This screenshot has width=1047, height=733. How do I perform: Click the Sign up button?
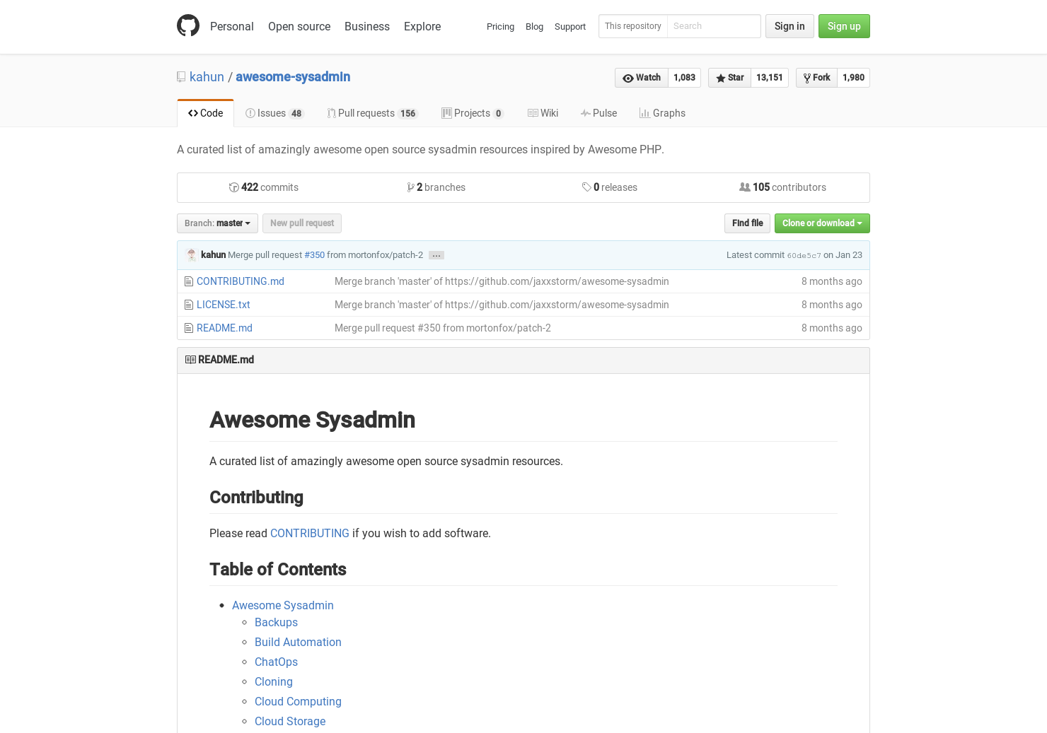click(844, 26)
